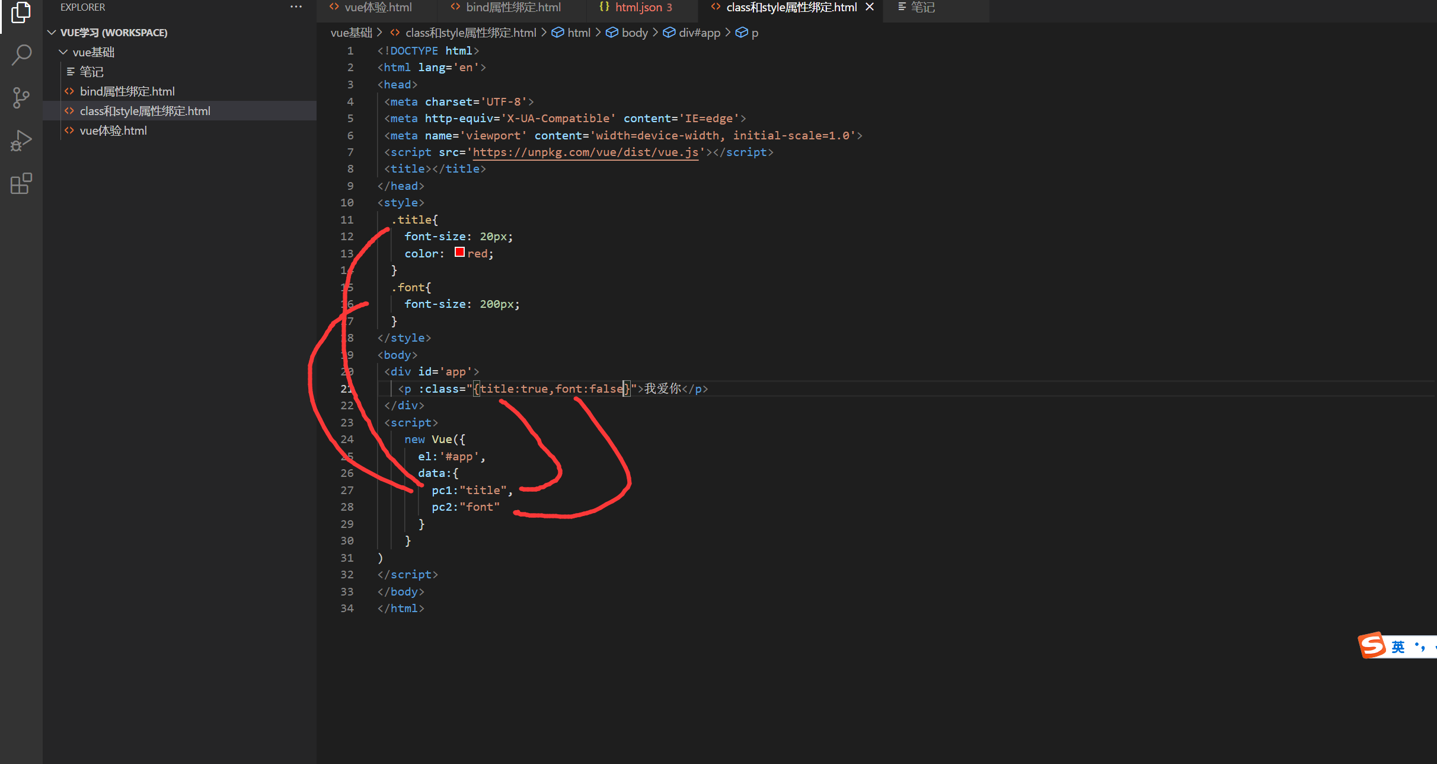Open the Search view icon

(x=21, y=55)
